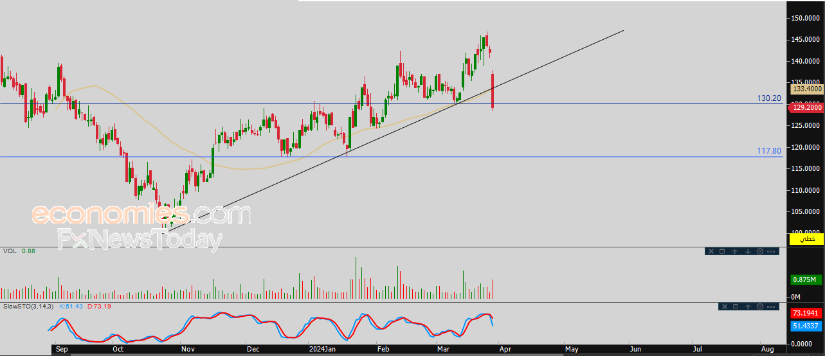The width and height of the screenshot is (825, 356).
Task: Open VOL panel settings gear
Action: click(760, 251)
